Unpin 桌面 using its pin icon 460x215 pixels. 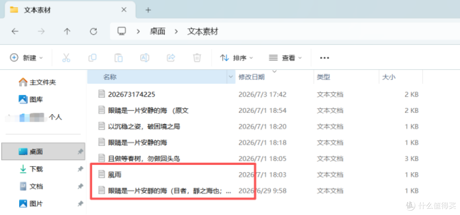[x=80, y=152]
